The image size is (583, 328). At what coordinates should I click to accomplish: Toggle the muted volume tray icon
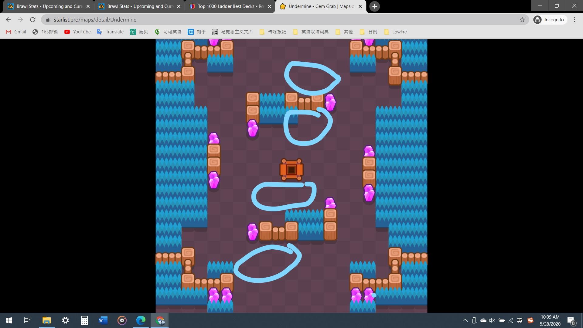(x=492, y=320)
